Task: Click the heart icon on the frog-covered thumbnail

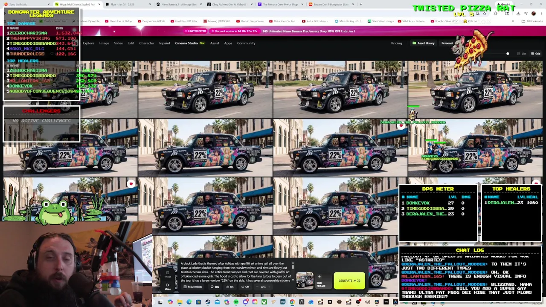Action: click(131, 184)
